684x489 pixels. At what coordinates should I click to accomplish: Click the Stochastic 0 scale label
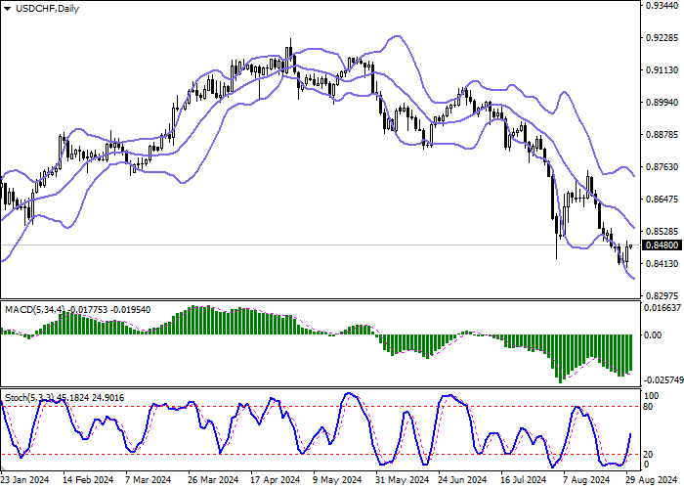point(646,465)
